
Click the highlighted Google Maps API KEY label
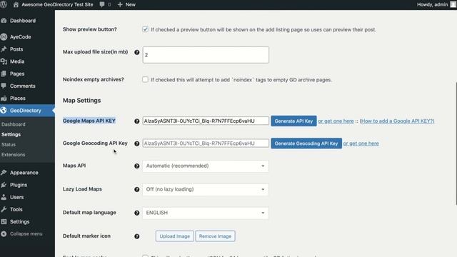[x=89, y=121]
